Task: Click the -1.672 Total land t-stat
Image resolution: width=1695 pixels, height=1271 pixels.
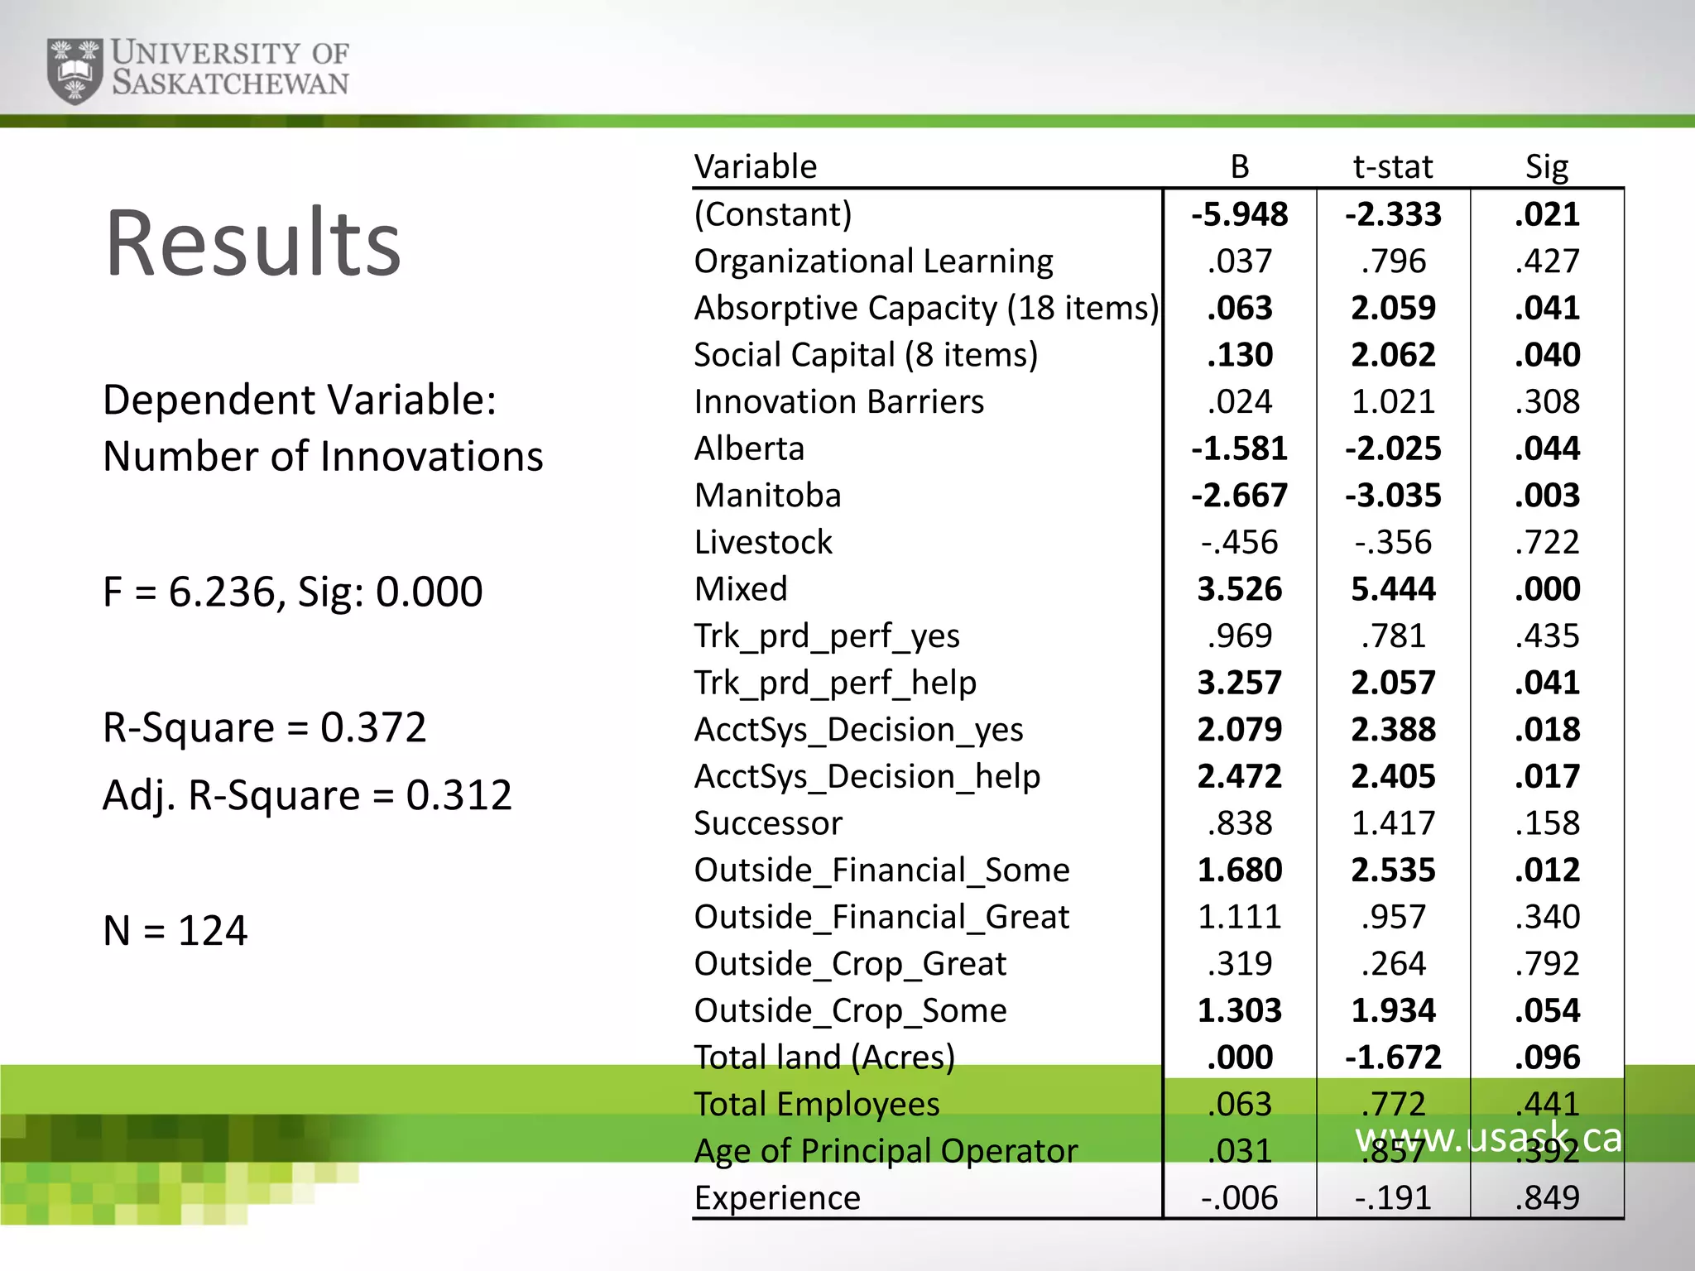Action: [x=1393, y=1058]
